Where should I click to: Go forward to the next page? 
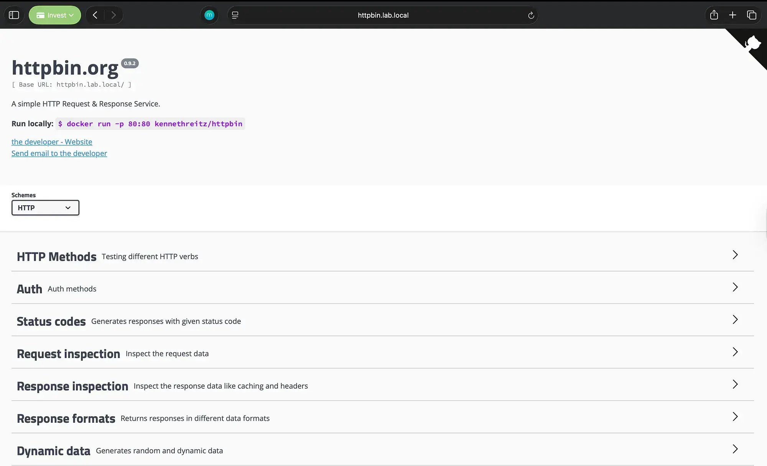pyautogui.click(x=114, y=15)
